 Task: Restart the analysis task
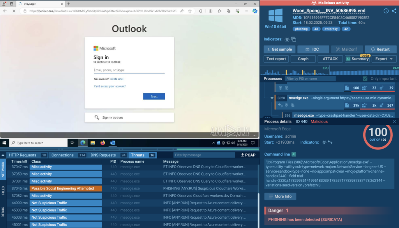[x=380, y=49]
